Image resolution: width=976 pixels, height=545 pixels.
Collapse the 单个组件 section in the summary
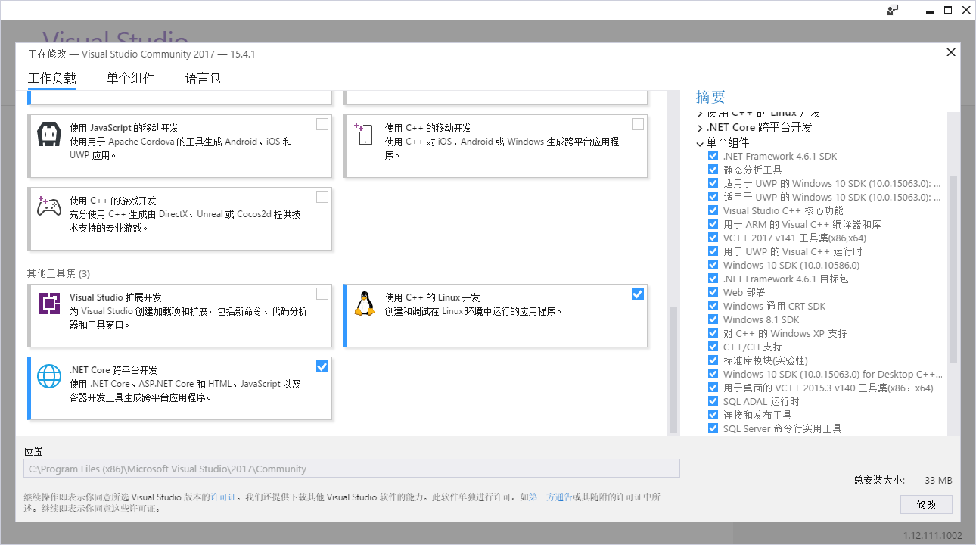700,142
